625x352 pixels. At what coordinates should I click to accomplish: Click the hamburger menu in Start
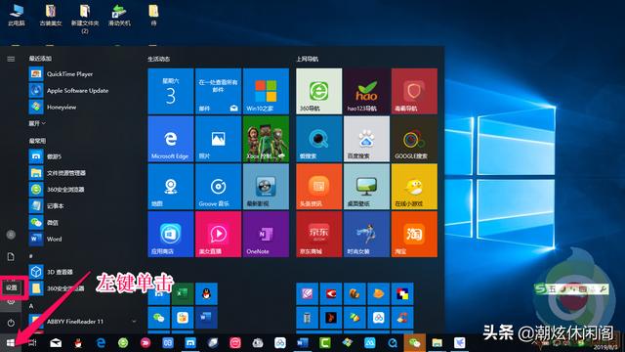click(11, 59)
